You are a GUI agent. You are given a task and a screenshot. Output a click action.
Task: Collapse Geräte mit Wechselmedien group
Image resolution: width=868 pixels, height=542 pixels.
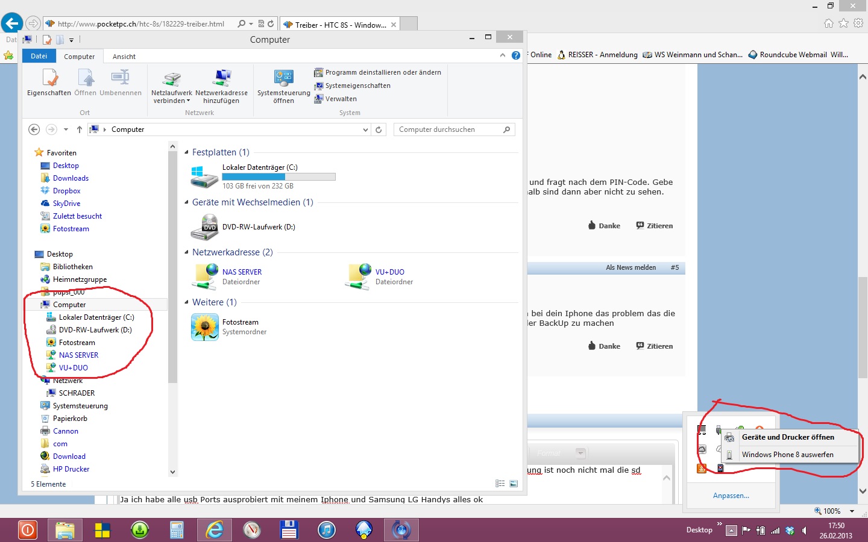(186, 202)
